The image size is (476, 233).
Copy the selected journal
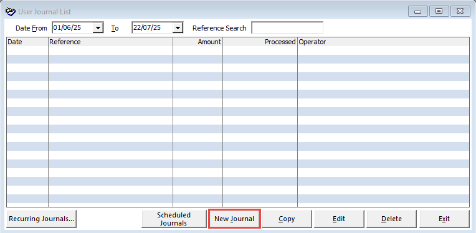(287, 219)
